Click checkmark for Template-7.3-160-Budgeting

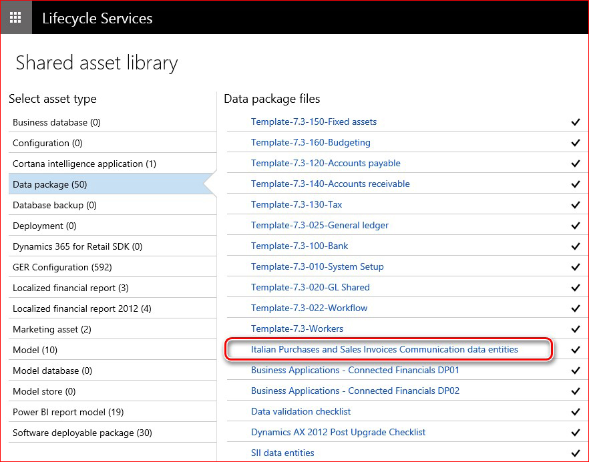(576, 143)
